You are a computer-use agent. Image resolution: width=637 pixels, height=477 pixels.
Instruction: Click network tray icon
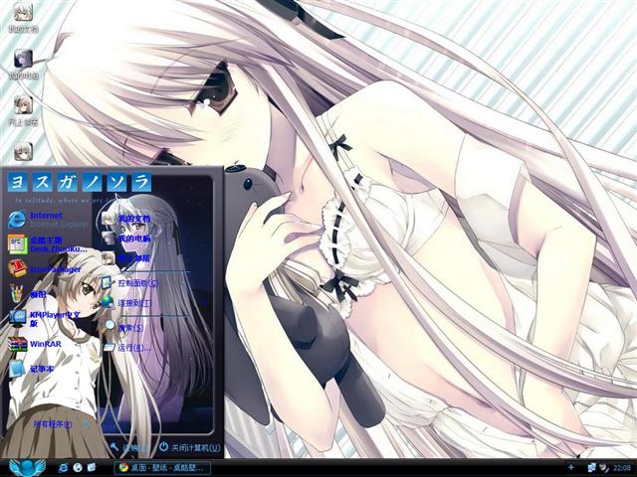click(592, 468)
